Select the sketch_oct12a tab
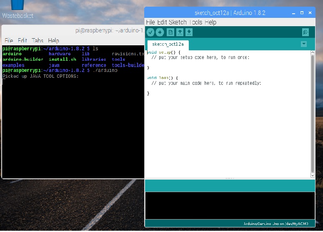 (x=168, y=44)
